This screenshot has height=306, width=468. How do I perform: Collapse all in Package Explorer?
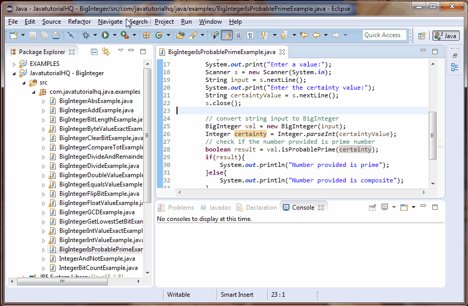coord(94,52)
